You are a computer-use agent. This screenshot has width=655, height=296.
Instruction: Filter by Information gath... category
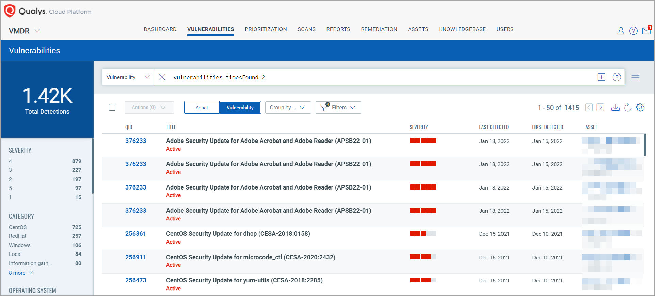[45, 263]
